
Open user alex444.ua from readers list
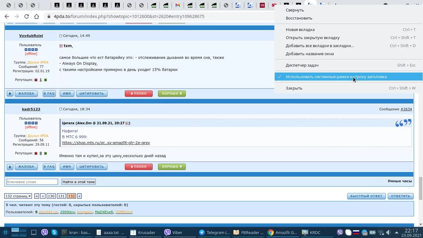(x=48, y=212)
